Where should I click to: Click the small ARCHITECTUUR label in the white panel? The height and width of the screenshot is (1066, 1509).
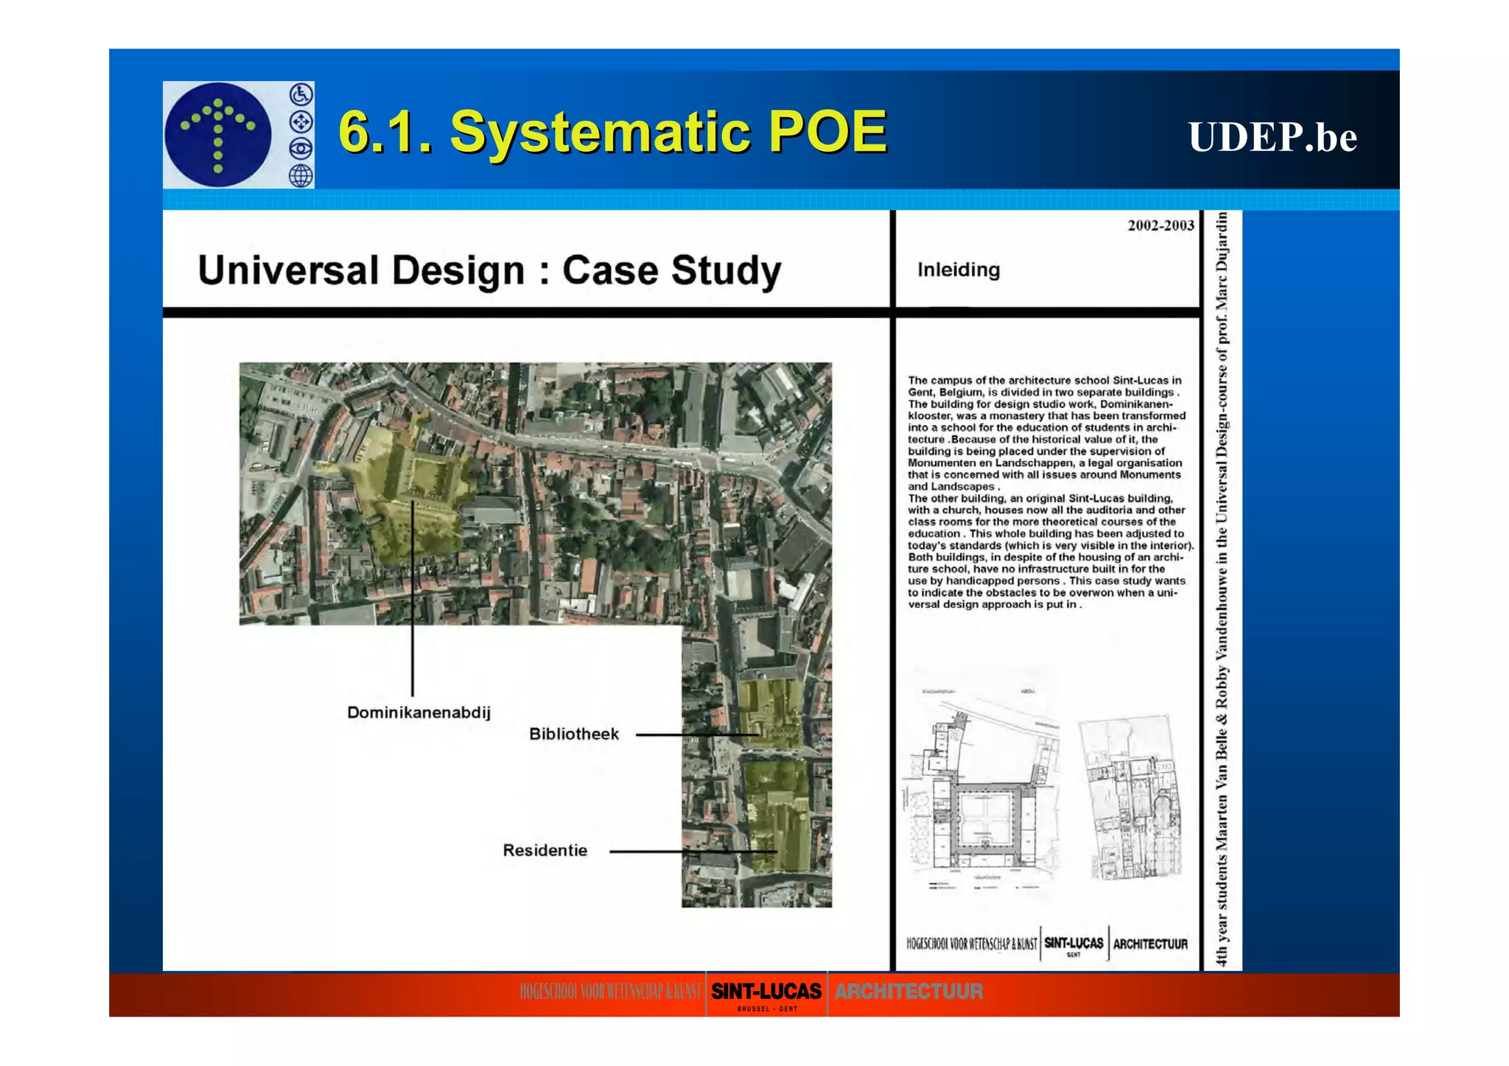pos(1150,944)
